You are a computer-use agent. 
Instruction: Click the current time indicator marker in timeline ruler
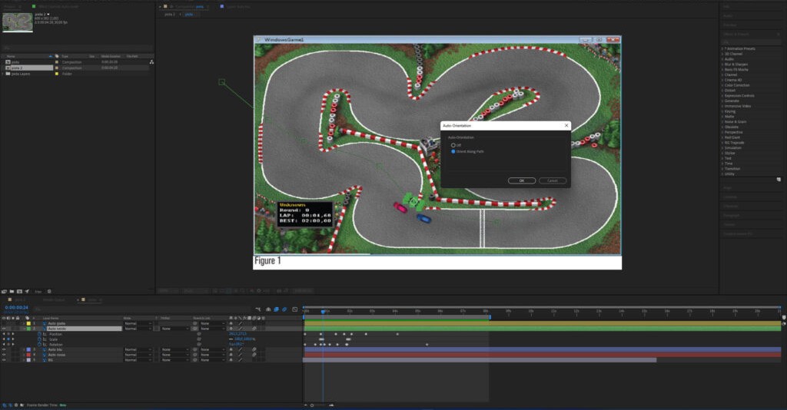pos(323,312)
